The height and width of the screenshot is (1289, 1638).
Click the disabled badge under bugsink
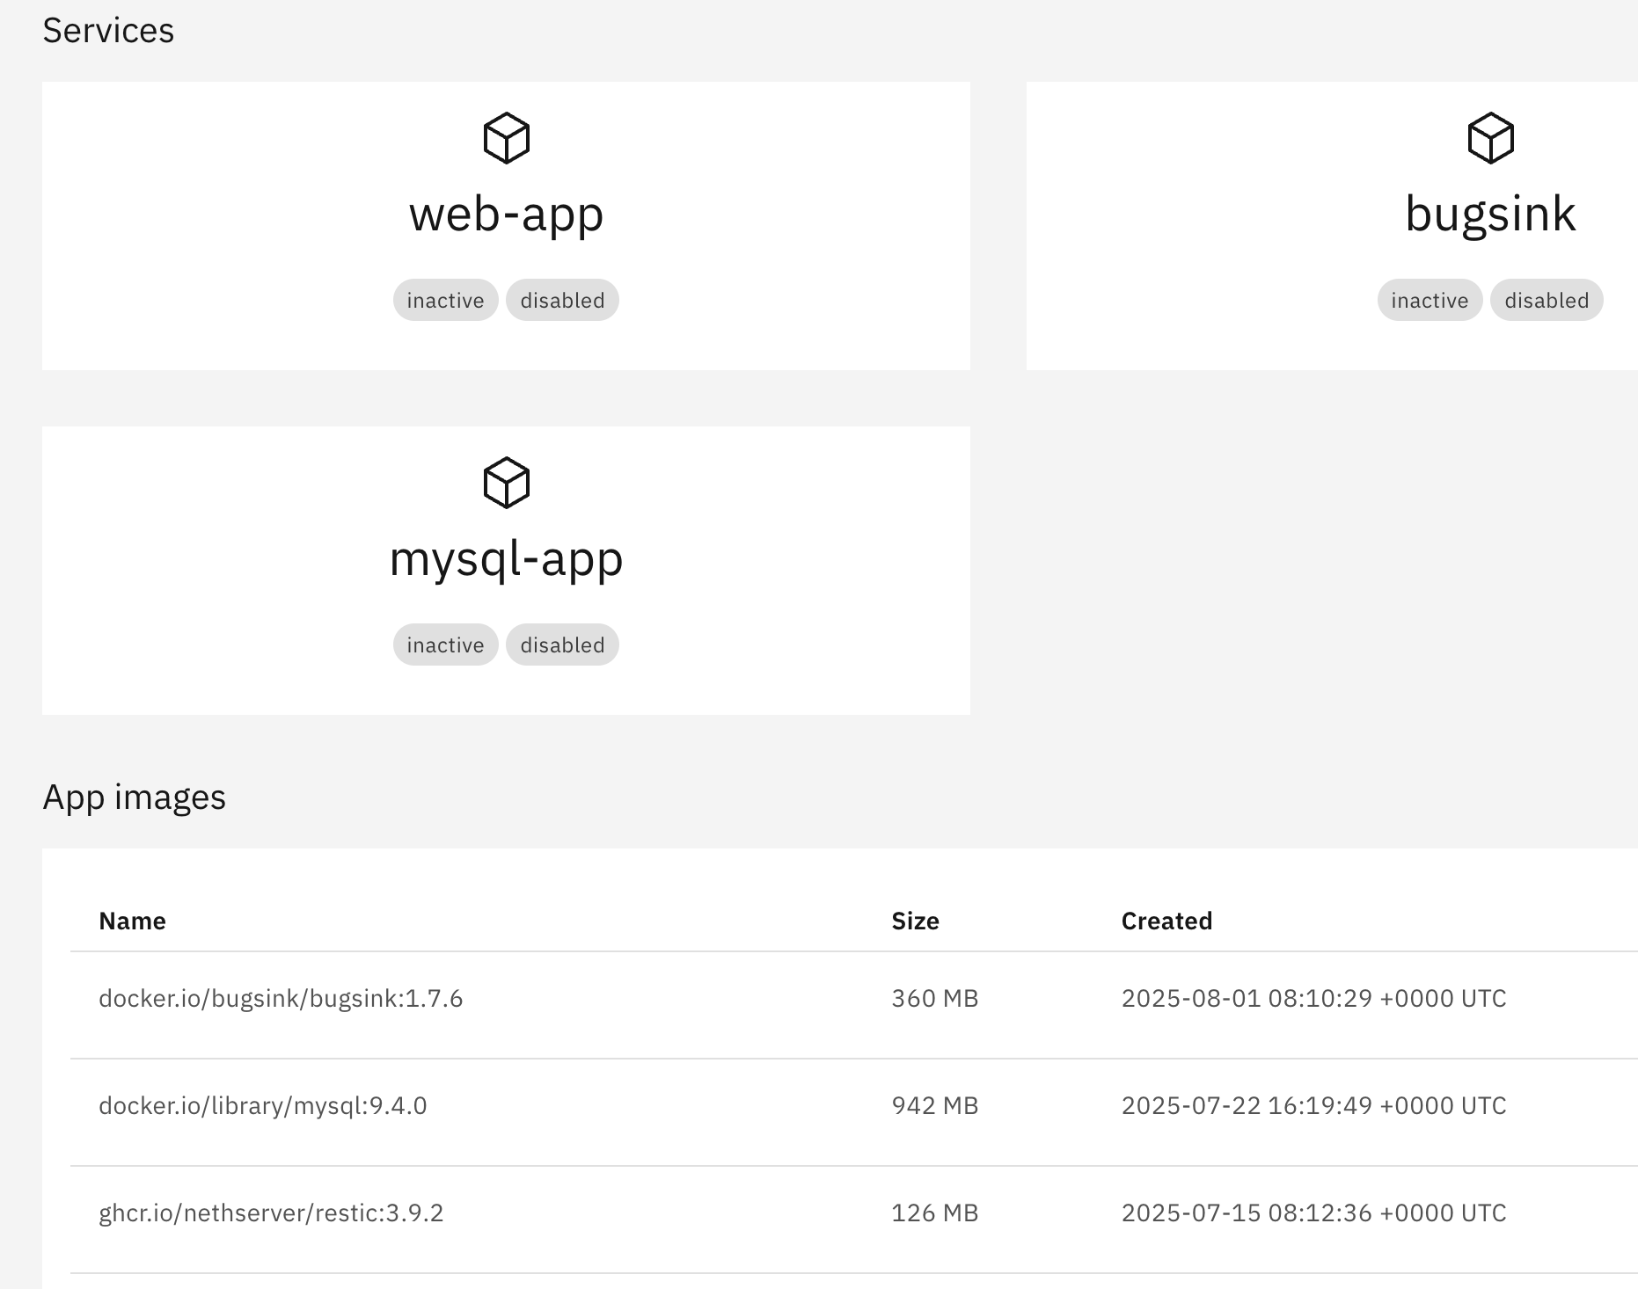(x=1547, y=301)
